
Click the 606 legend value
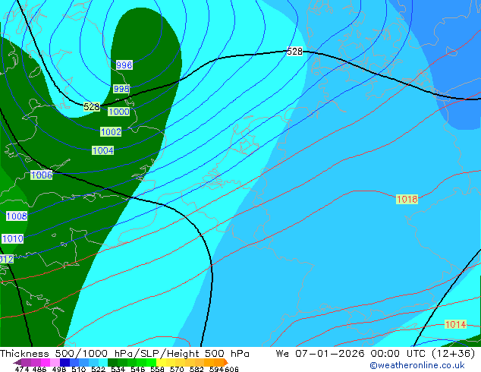(x=231, y=369)
